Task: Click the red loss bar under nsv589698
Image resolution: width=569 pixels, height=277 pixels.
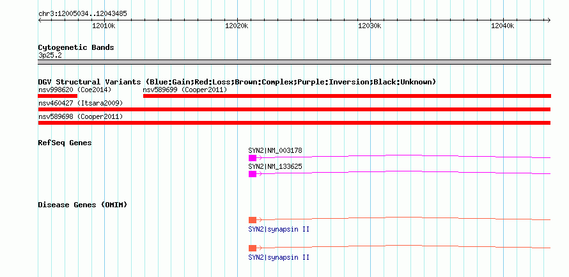Action: click(294, 123)
